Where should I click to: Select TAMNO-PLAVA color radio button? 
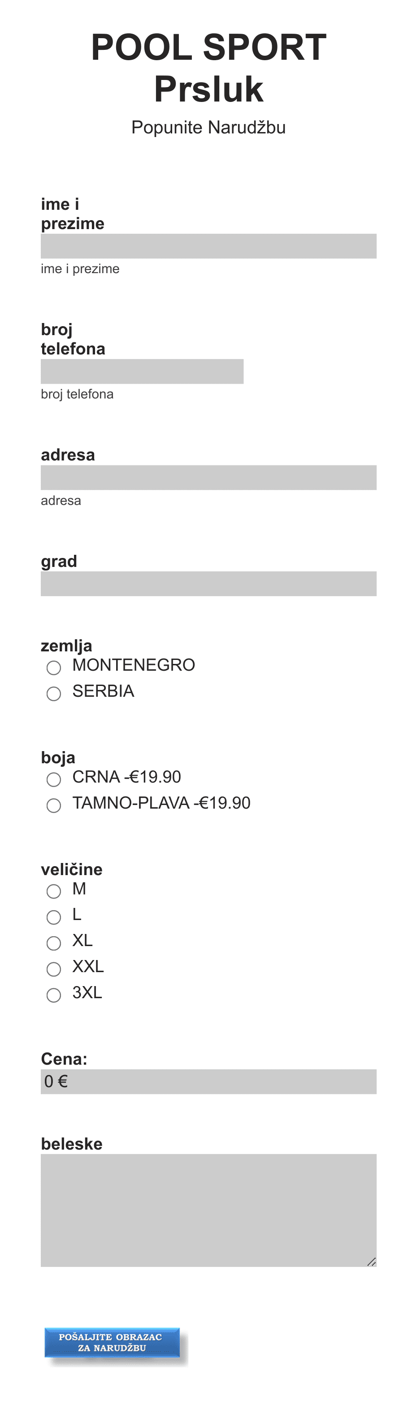point(53,805)
